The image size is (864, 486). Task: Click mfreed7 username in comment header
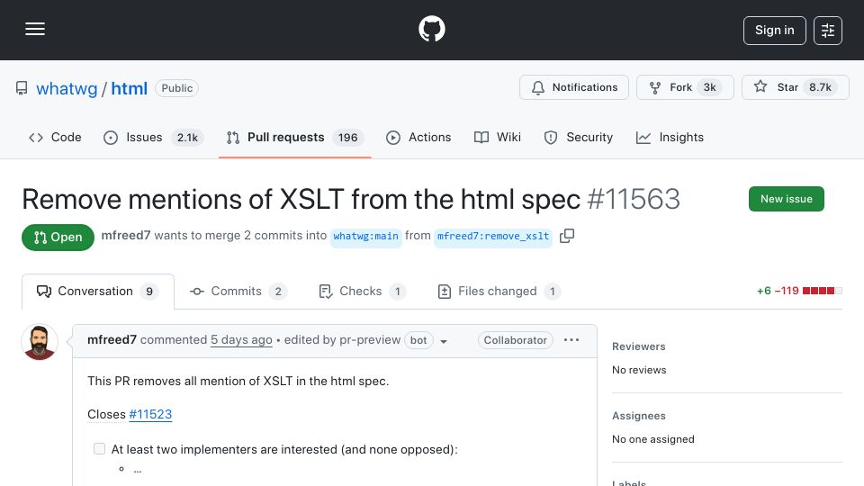coord(112,340)
